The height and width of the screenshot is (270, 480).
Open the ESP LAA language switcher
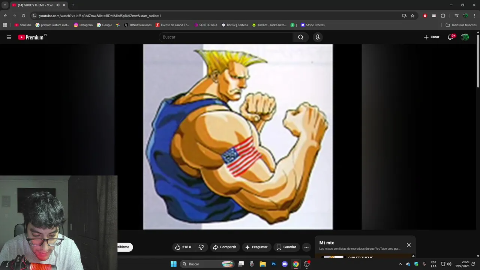point(434,264)
